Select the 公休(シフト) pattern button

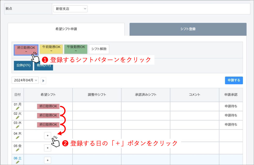click(23, 66)
